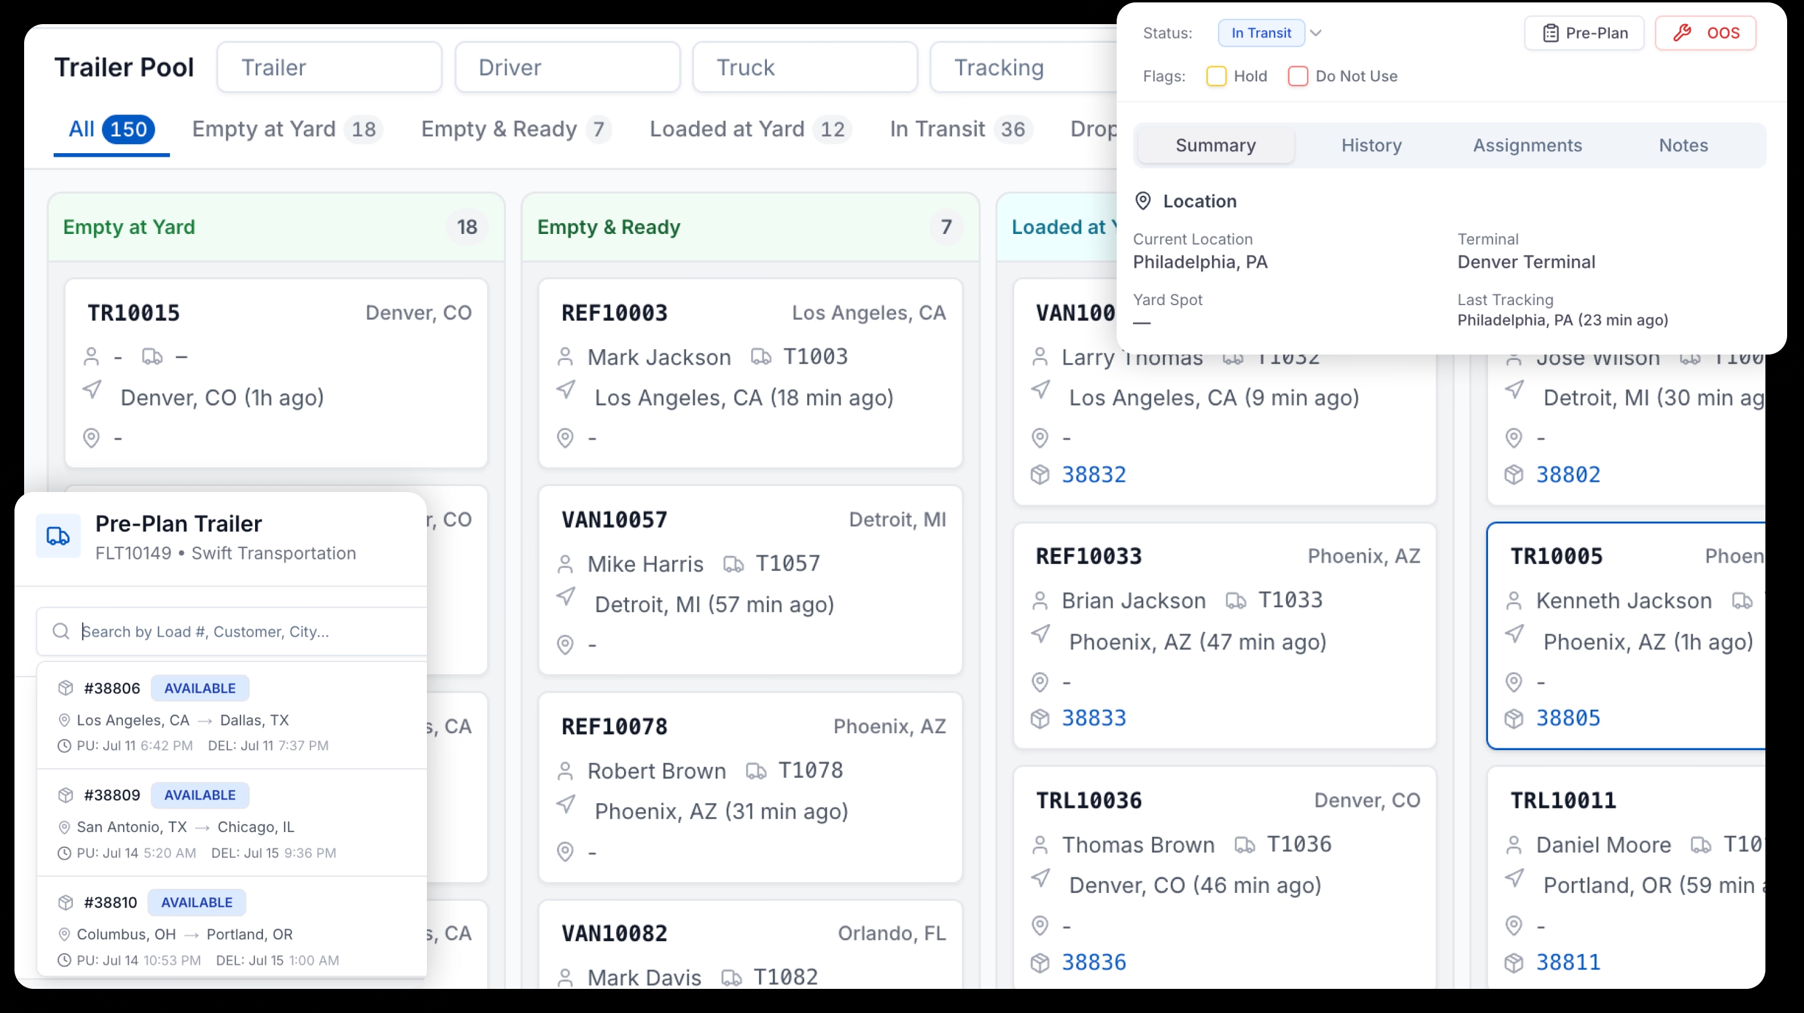Open trailer card REF10033

(x=1224, y=636)
